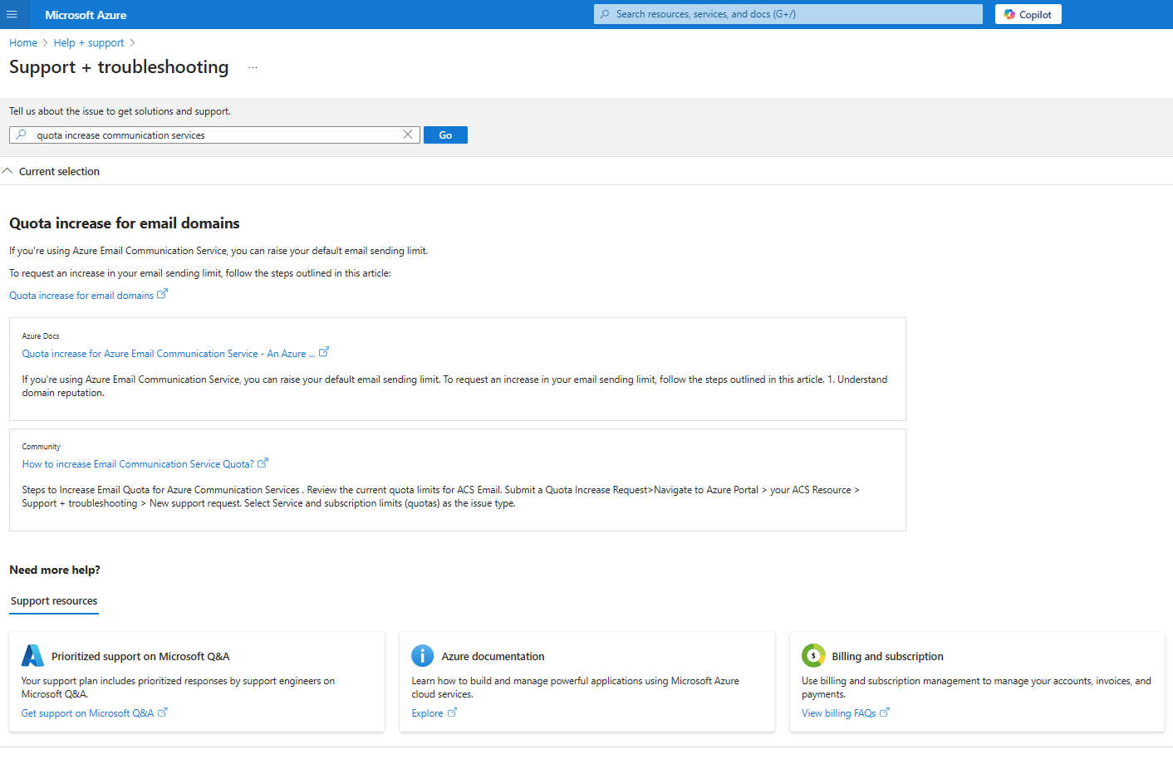Clear the search text with the X
This screenshot has height=759, width=1173.
tap(407, 134)
